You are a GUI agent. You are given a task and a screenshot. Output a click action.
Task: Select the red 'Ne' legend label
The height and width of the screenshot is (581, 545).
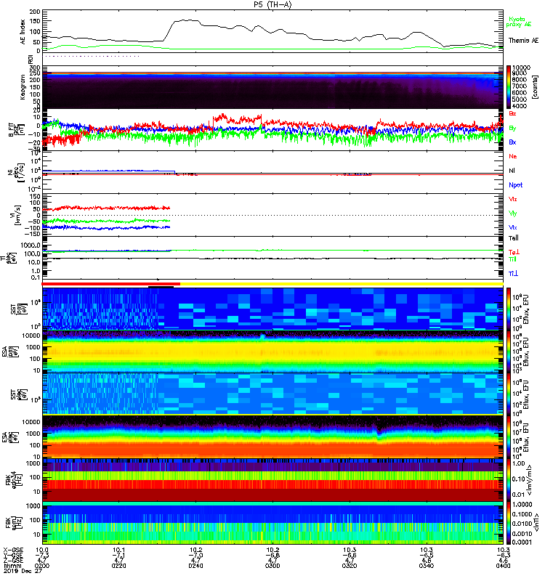point(512,156)
